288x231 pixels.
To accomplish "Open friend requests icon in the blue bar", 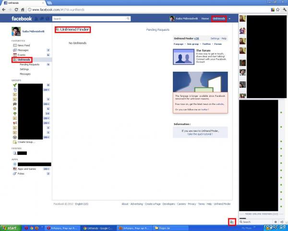I will click(36, 19).
